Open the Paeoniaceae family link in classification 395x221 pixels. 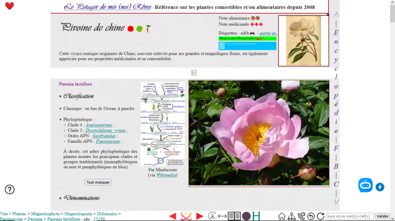click(x=108, y=141)
